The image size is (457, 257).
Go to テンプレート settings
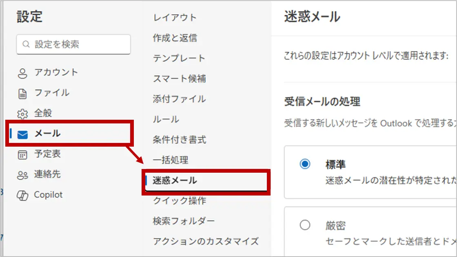179,58
